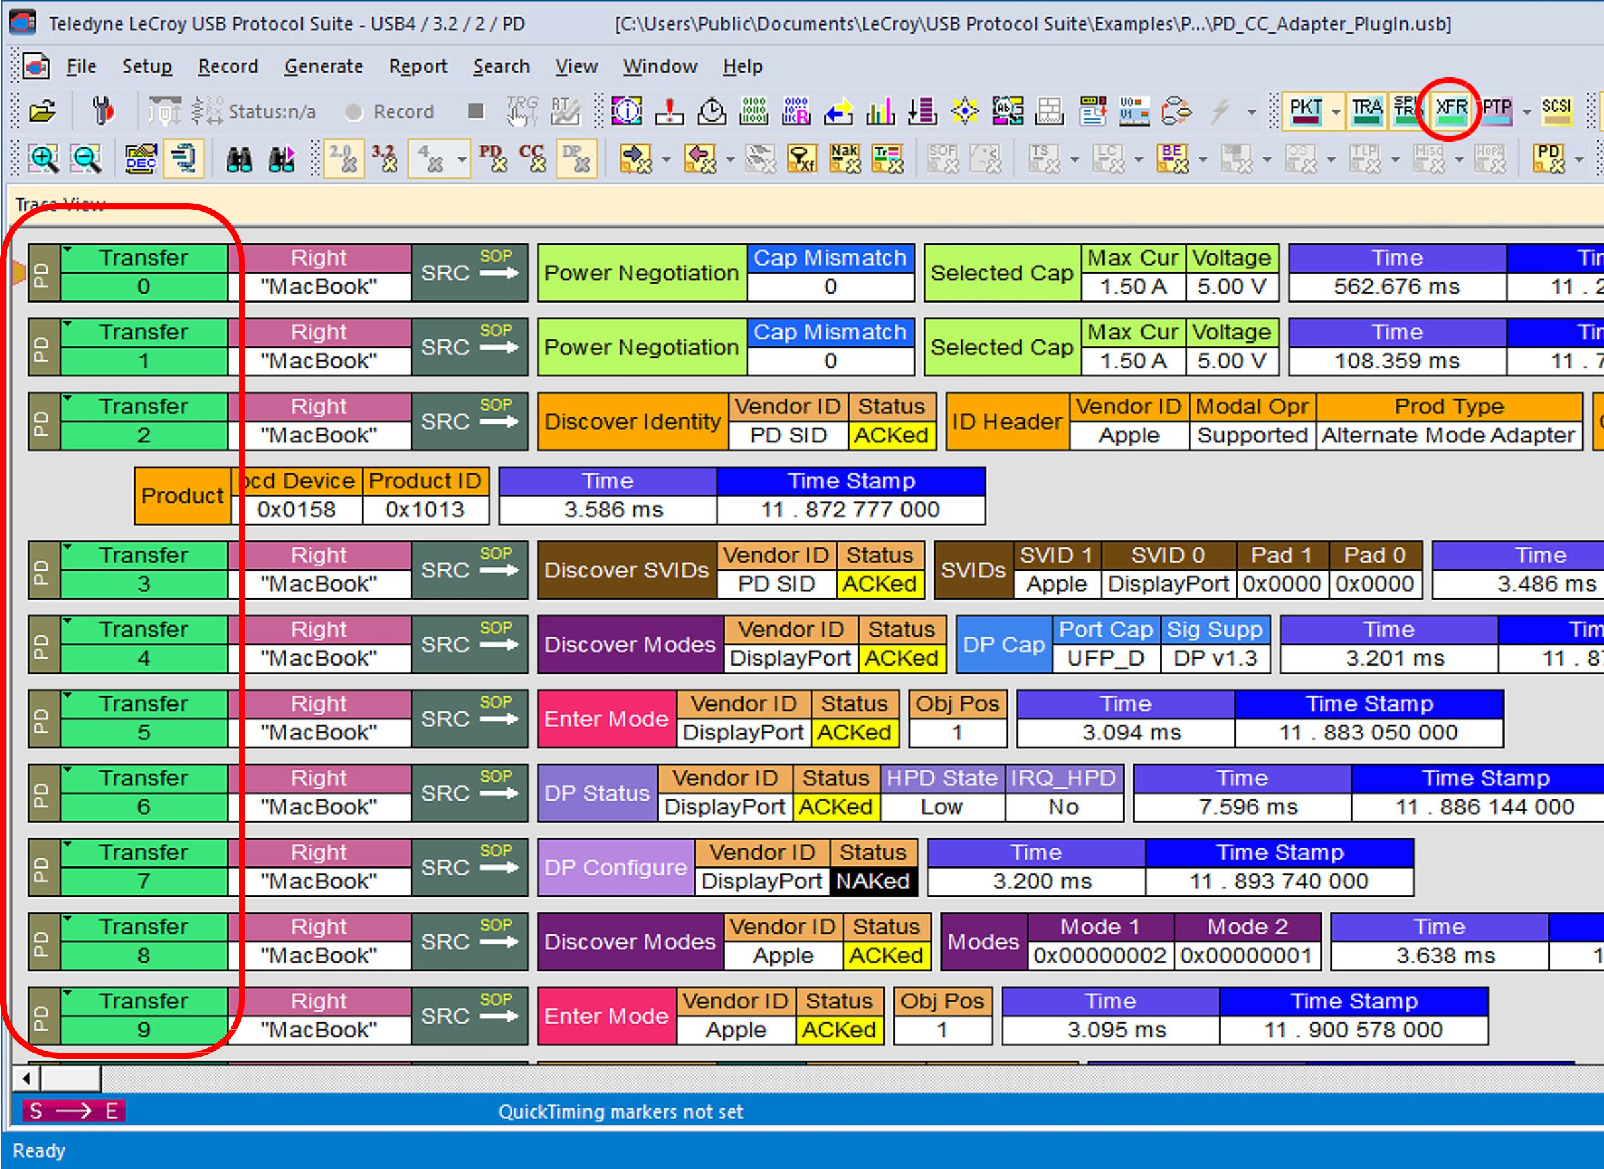The image size is (1604, 1169).
Task: Open the Report menu
Action: [x=417, y=67]
